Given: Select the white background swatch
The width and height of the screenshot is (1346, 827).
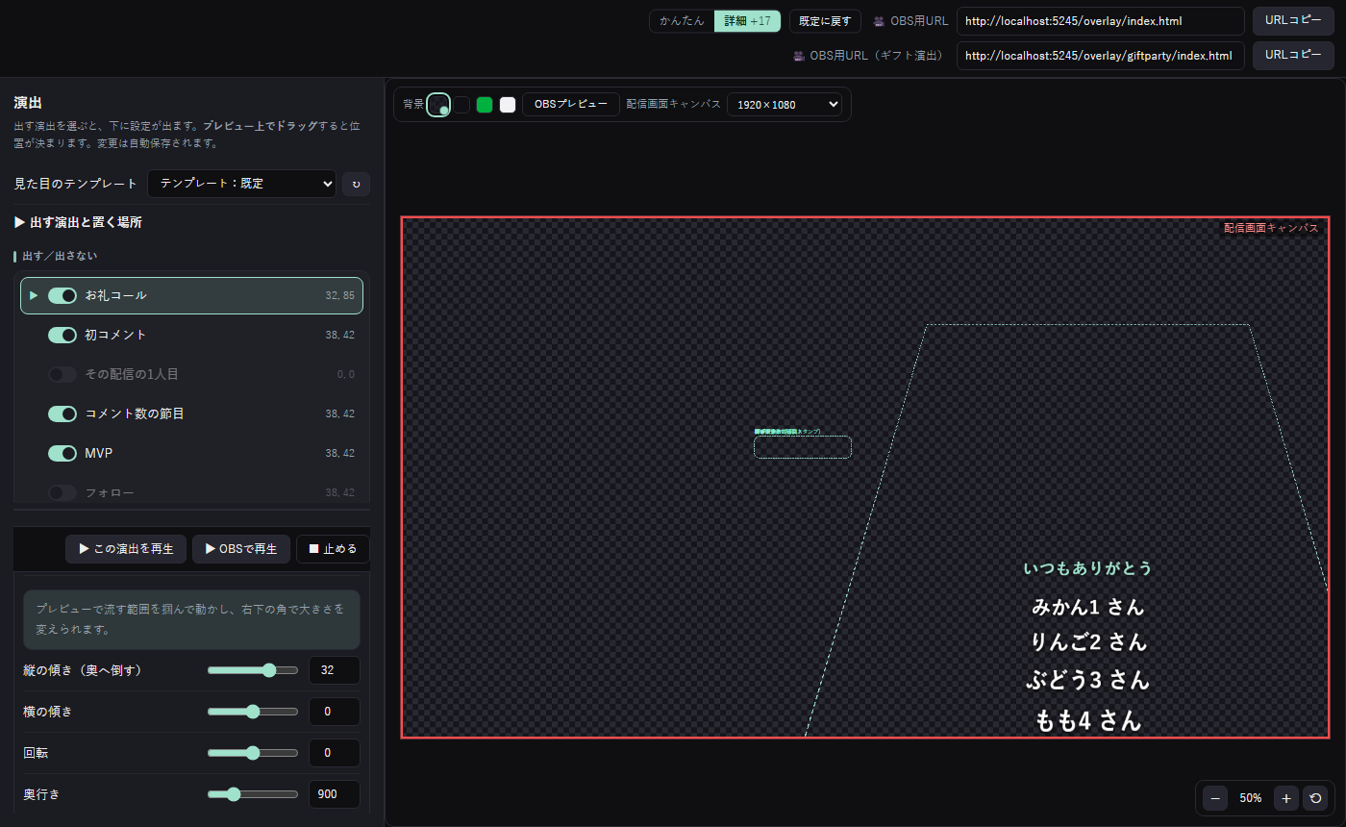Looking at the screenshot, I should pos(508,105).
